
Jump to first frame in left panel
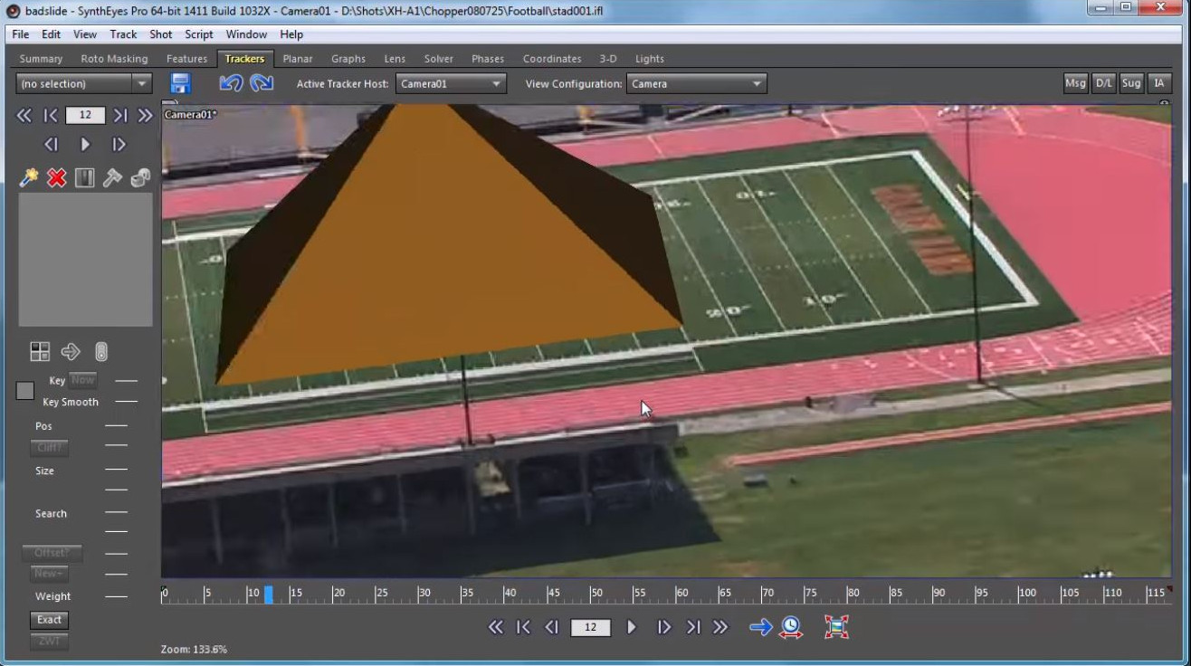pos(24,115)
